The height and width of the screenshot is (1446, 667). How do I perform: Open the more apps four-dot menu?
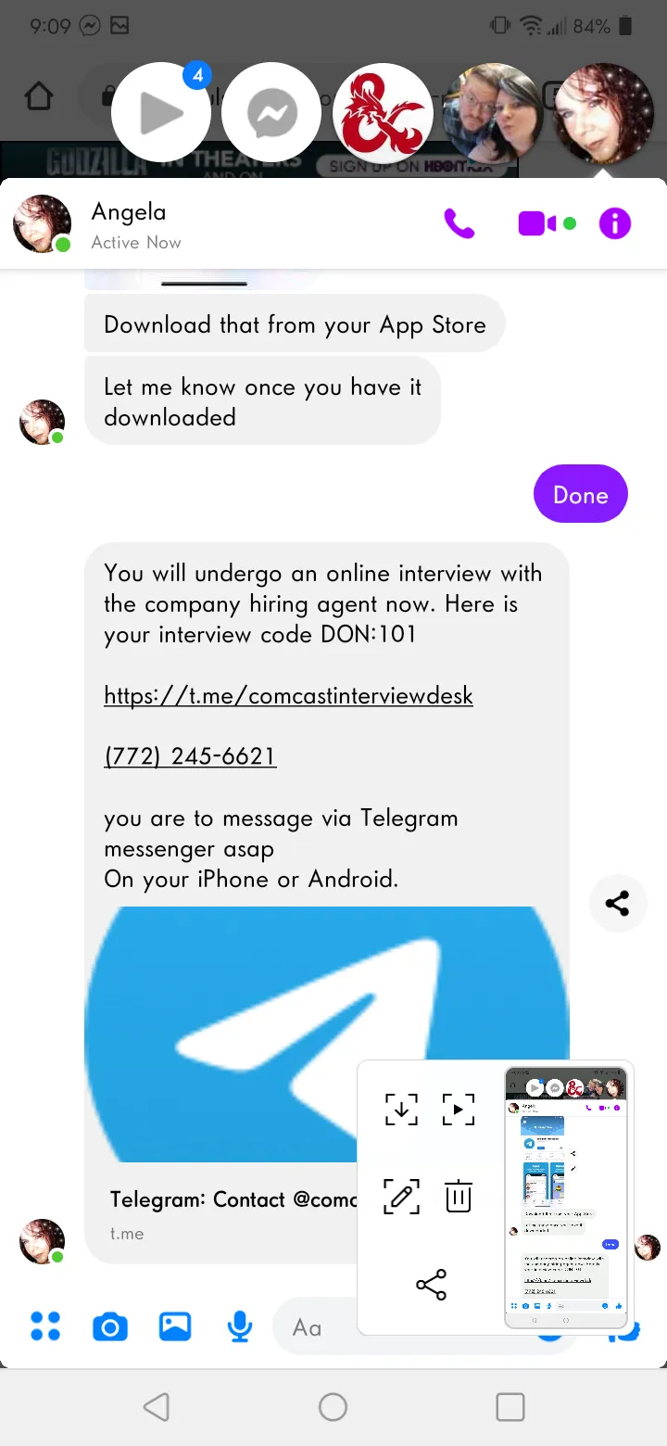(x=45, y=1325)
